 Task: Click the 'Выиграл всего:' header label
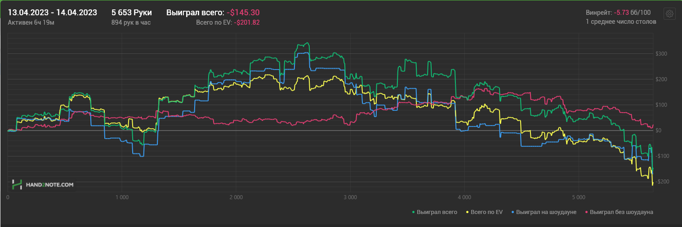195,13
